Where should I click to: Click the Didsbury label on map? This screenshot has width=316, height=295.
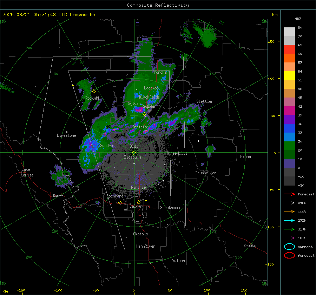pos(132,157)
